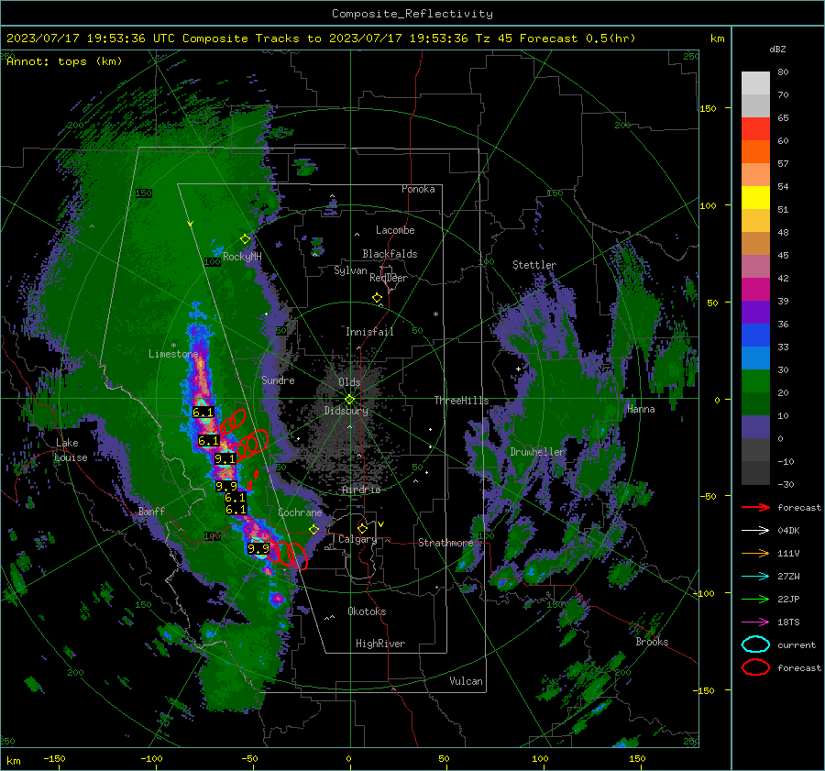Click the yellow diamond marker near Cochrane
Image resolution: width=825 pixels, height=771 pixels.
pyautogui.click(x=313, y=530)
